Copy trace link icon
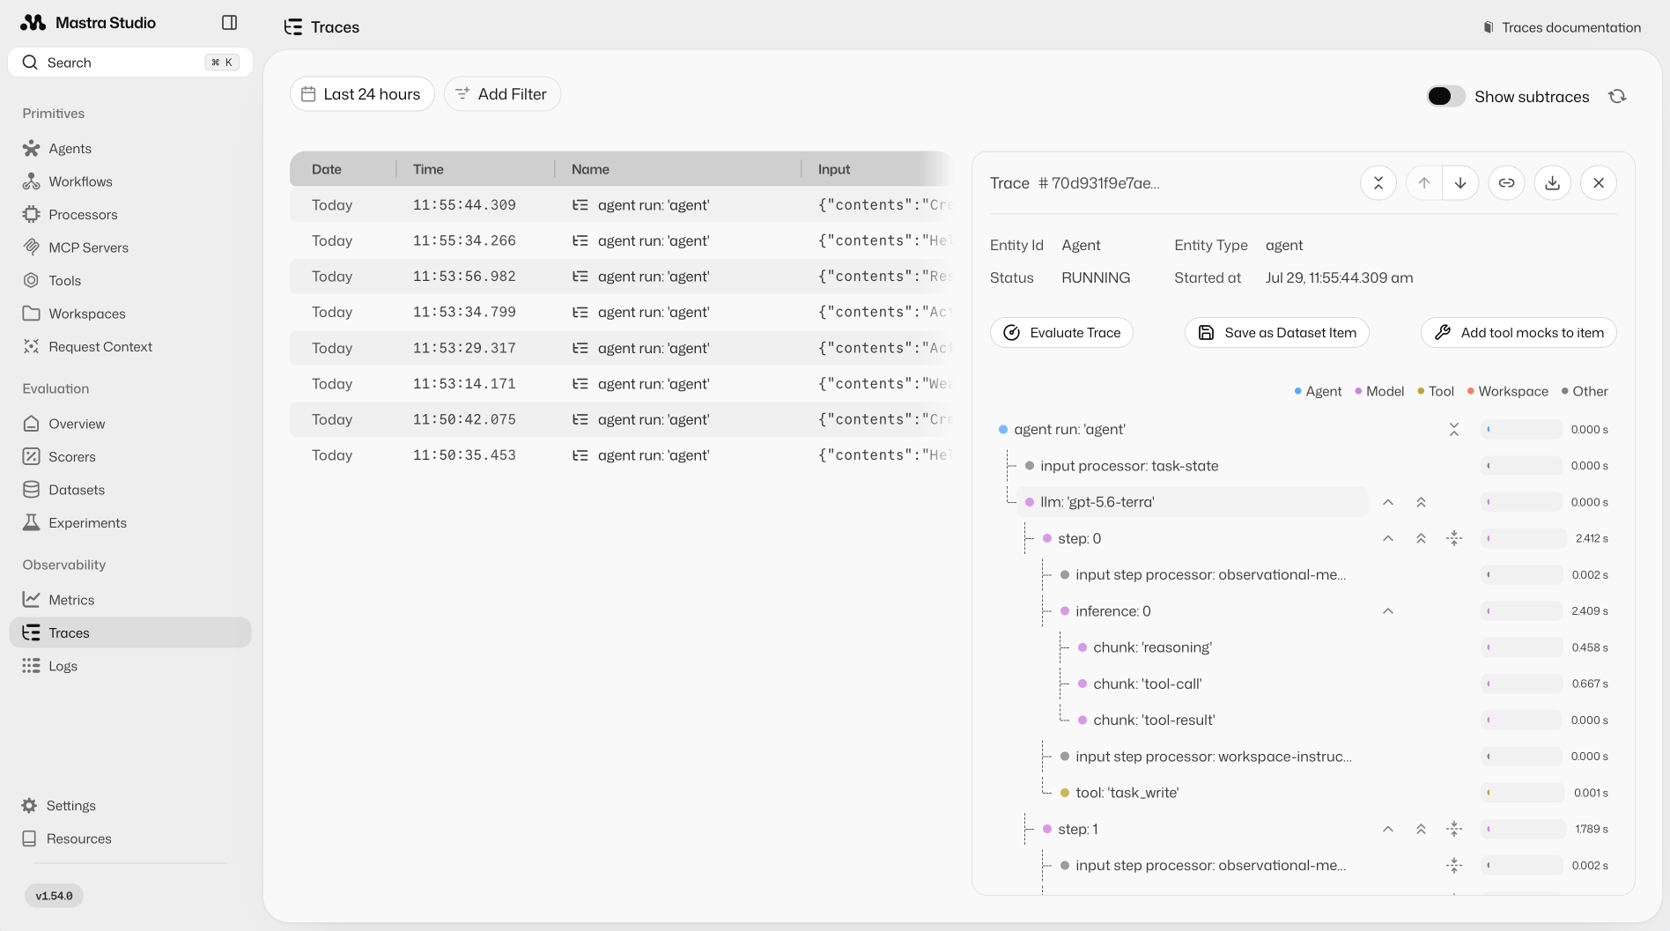This screenshot has height=931, width=1670. pos(1507,183)
